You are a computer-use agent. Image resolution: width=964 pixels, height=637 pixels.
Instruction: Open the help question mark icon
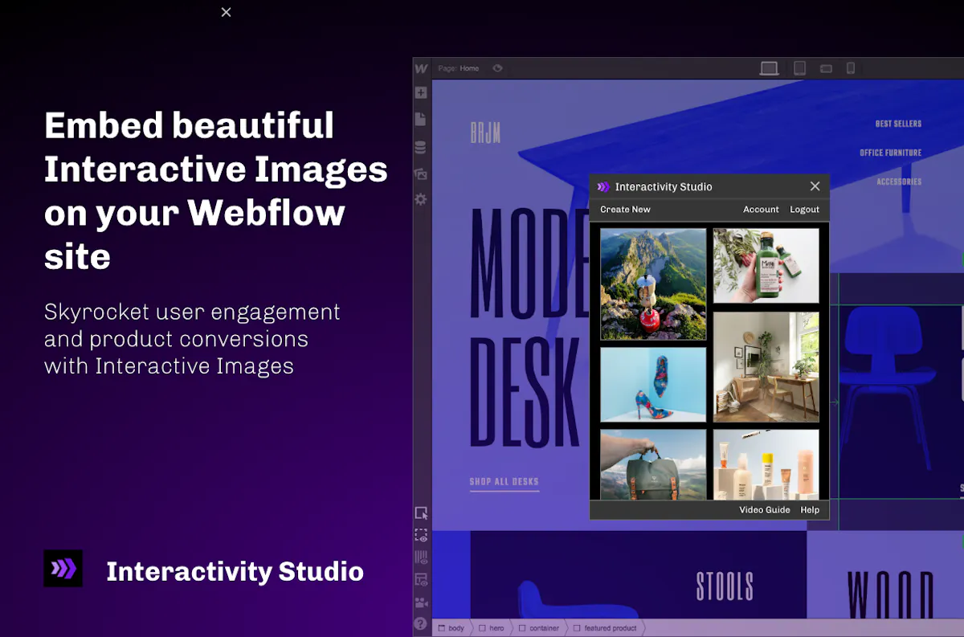pos(421,623)
